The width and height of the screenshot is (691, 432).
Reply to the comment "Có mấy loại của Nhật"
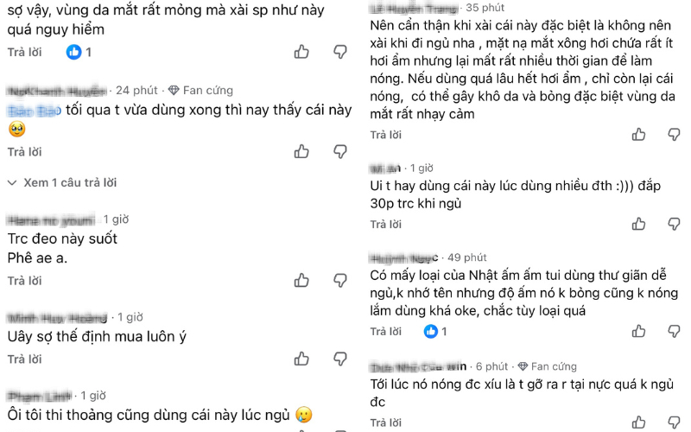(385, 332)
